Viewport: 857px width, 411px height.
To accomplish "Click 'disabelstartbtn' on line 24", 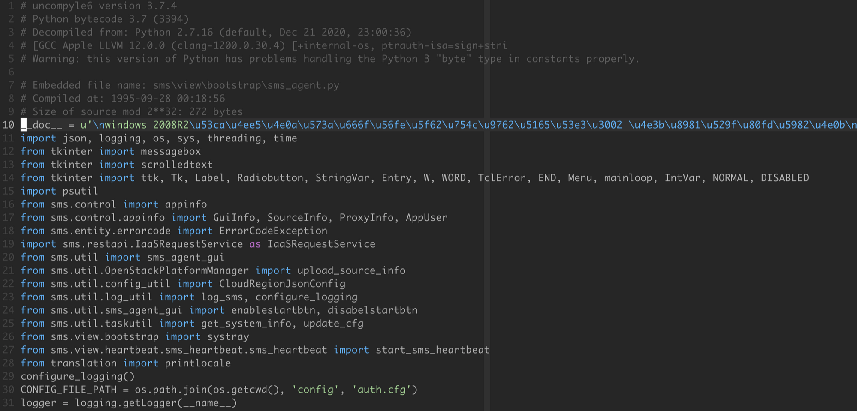I will tap(372, 310).
